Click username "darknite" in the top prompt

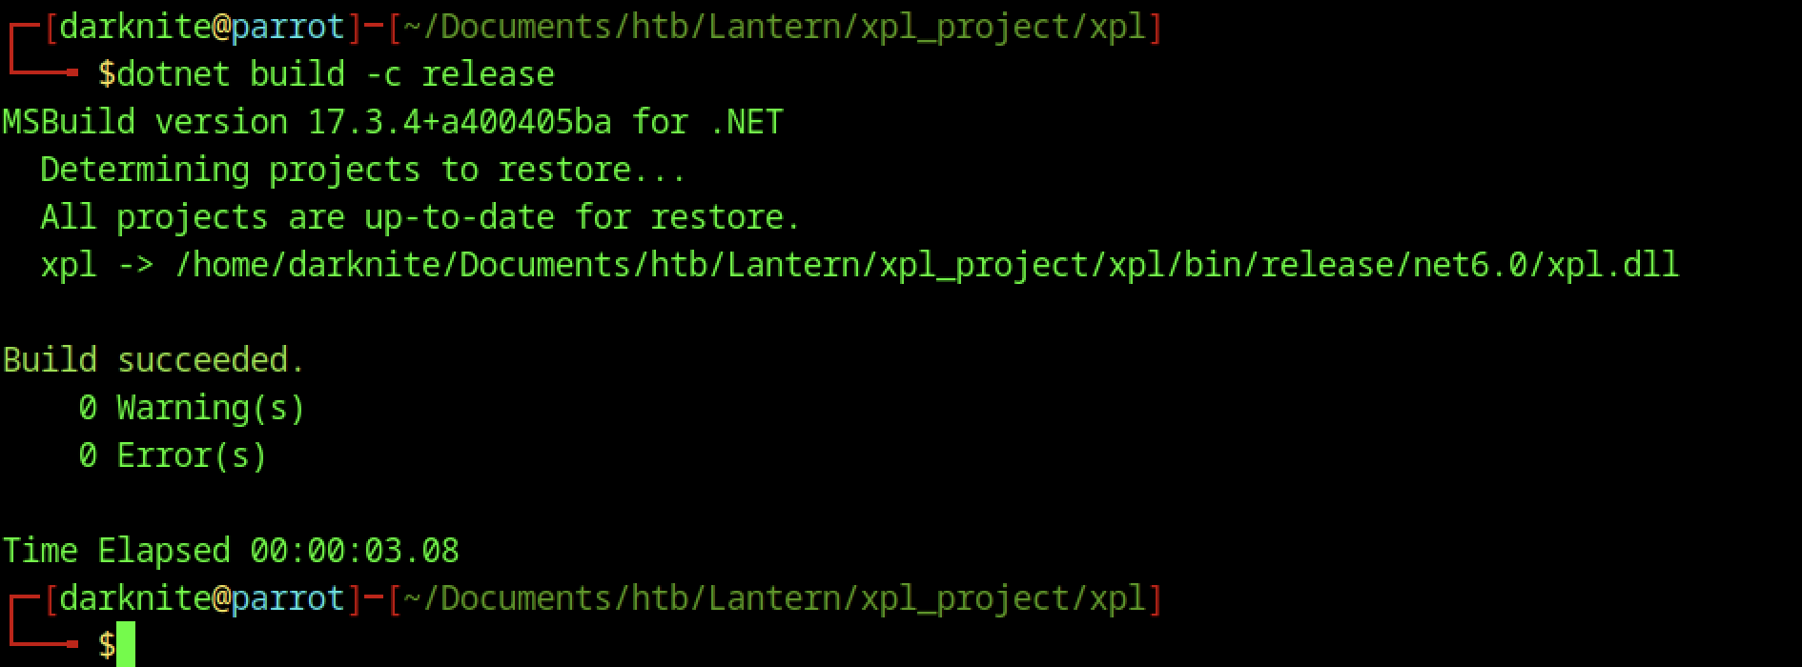pos(134,27)
